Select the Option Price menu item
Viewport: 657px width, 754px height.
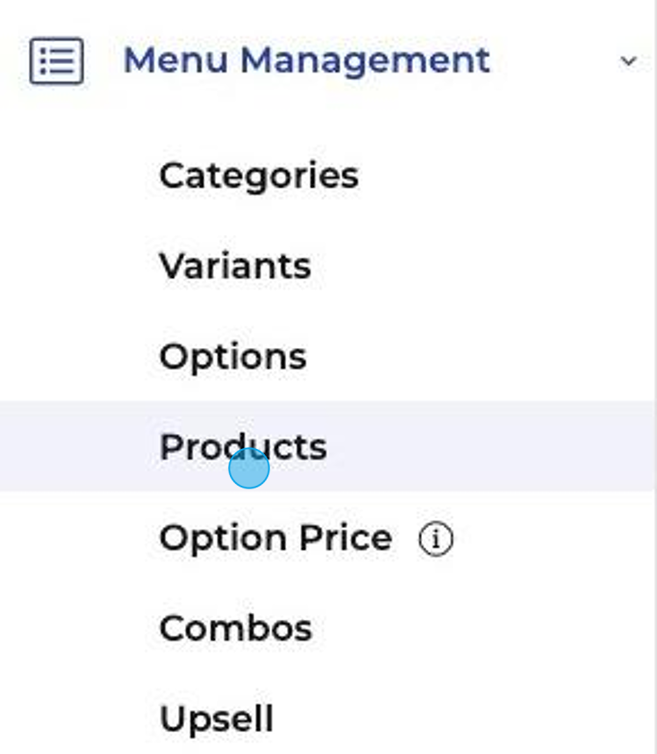275,538
